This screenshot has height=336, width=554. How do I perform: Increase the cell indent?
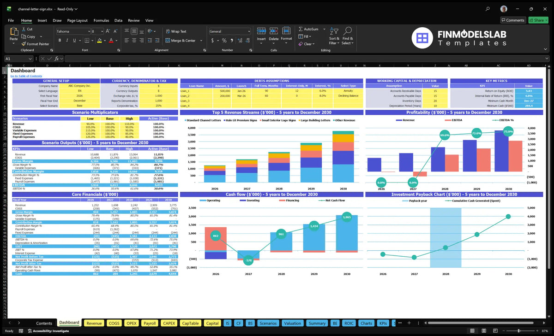(158, 41)
